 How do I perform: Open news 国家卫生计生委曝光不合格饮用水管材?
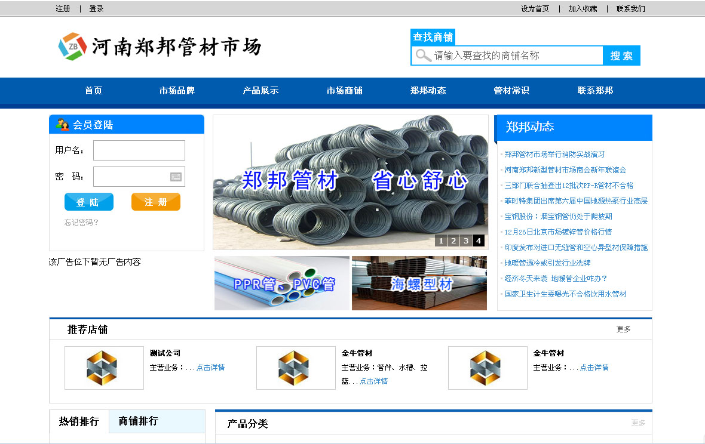pos(565,294)
